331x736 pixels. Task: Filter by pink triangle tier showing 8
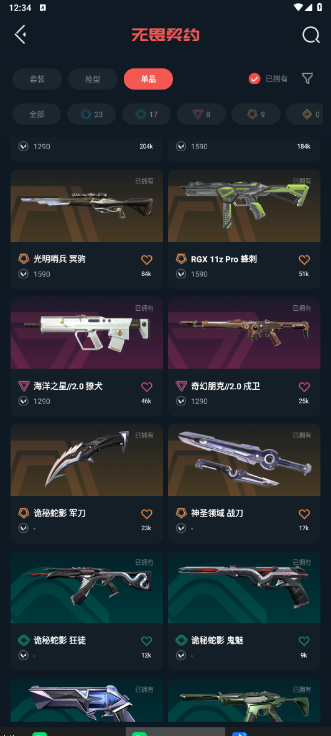point(201,114)
